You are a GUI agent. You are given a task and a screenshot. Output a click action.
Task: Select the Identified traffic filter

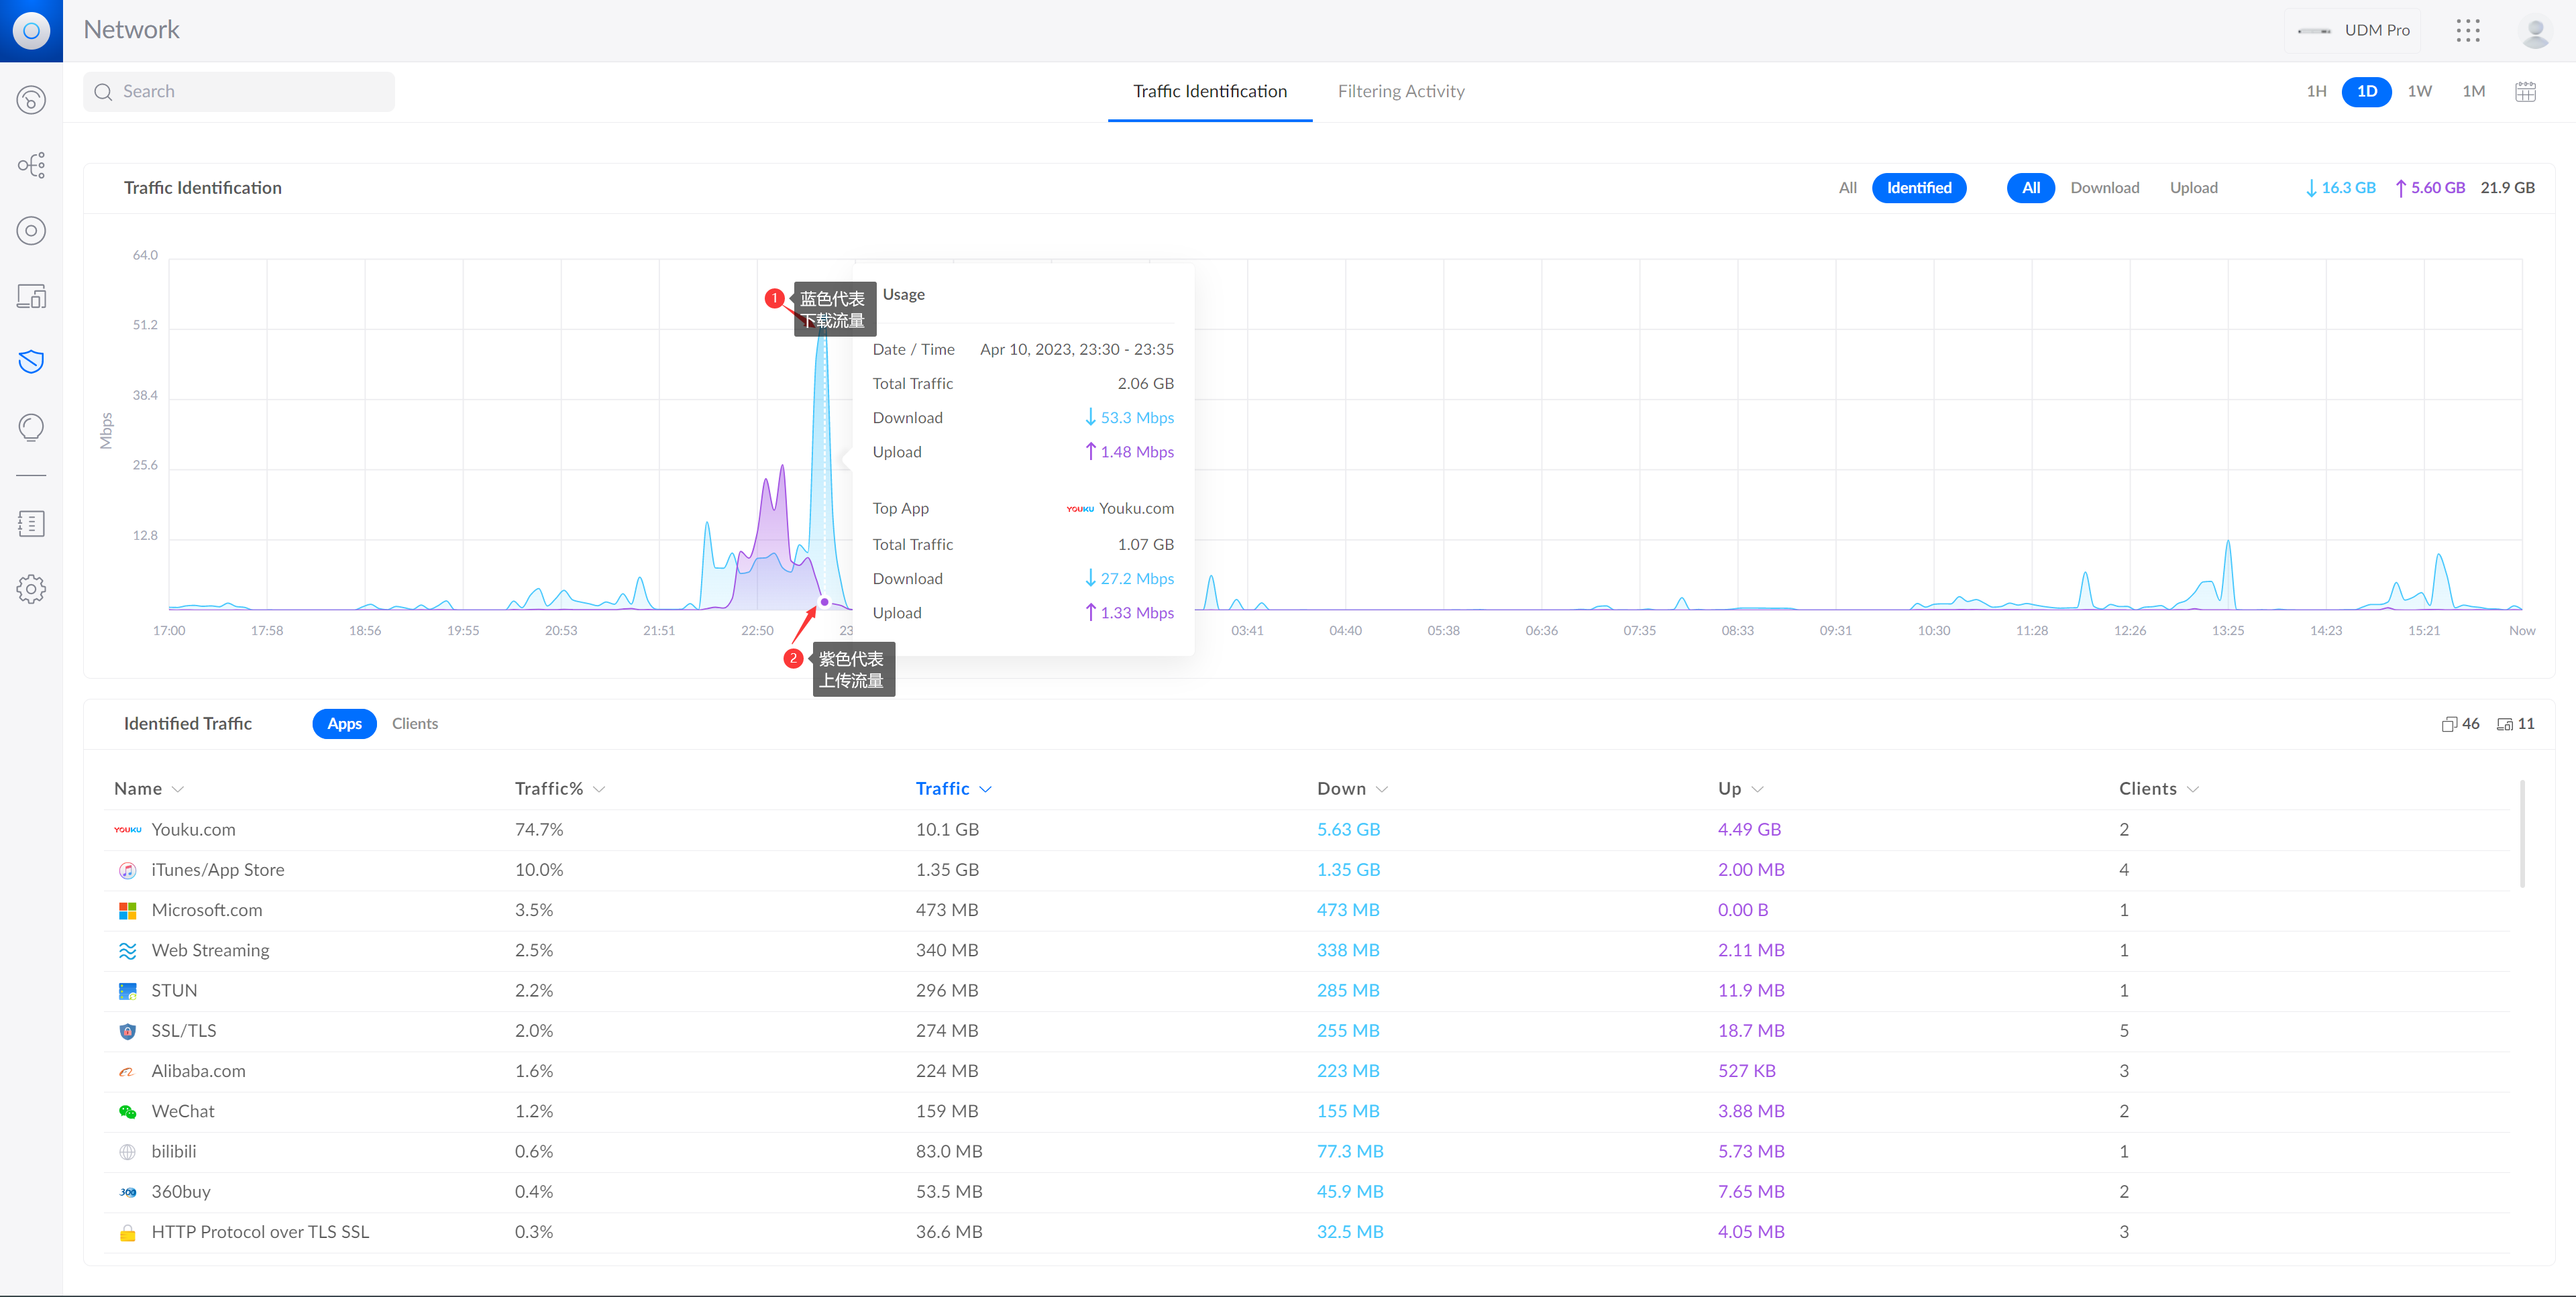pos(1918,188)
